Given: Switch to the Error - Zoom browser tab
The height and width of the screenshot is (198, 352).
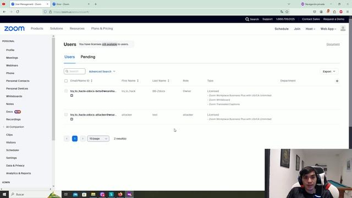Looking at the screenshot, I should pos(71,4).
